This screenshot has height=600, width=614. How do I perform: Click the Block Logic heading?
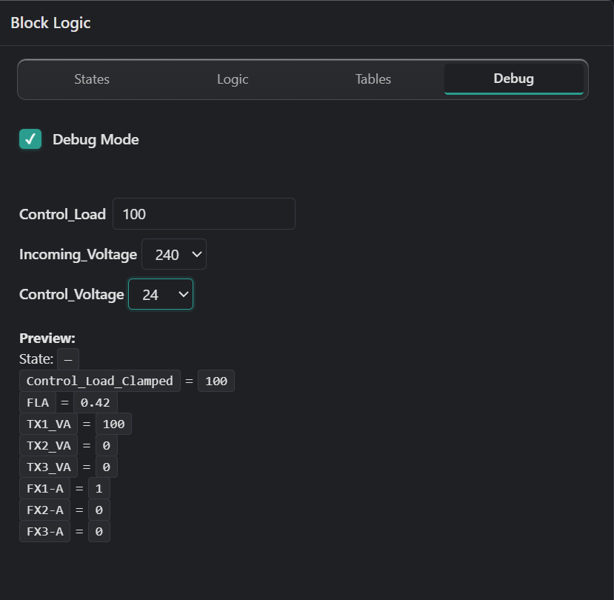click(50, 23)
